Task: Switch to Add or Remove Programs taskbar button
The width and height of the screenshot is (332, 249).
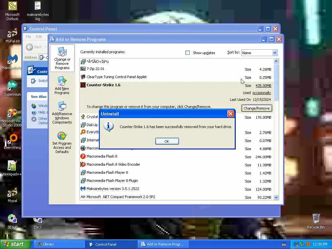Action: click(x=163, y=244)
